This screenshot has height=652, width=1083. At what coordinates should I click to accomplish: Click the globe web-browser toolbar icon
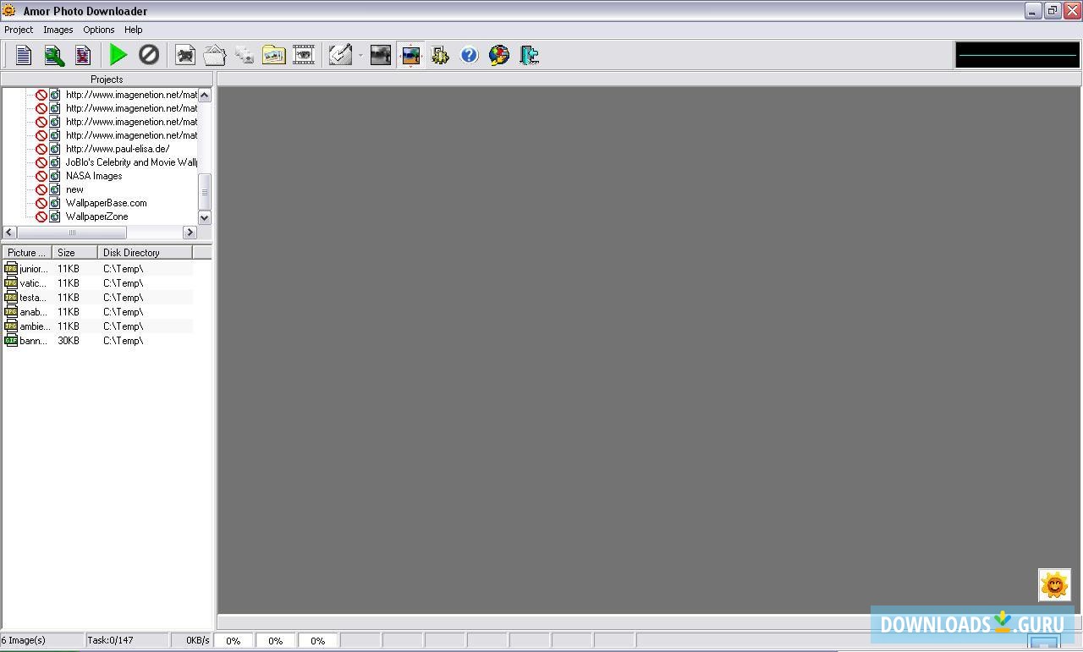pos(498,54)
